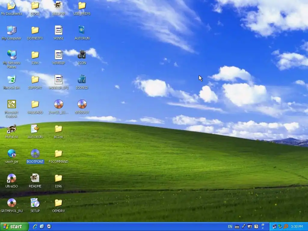The width and height of the screenshot is (308, 231).
Task: Select the SETUP installer icon
Action: 35,205
